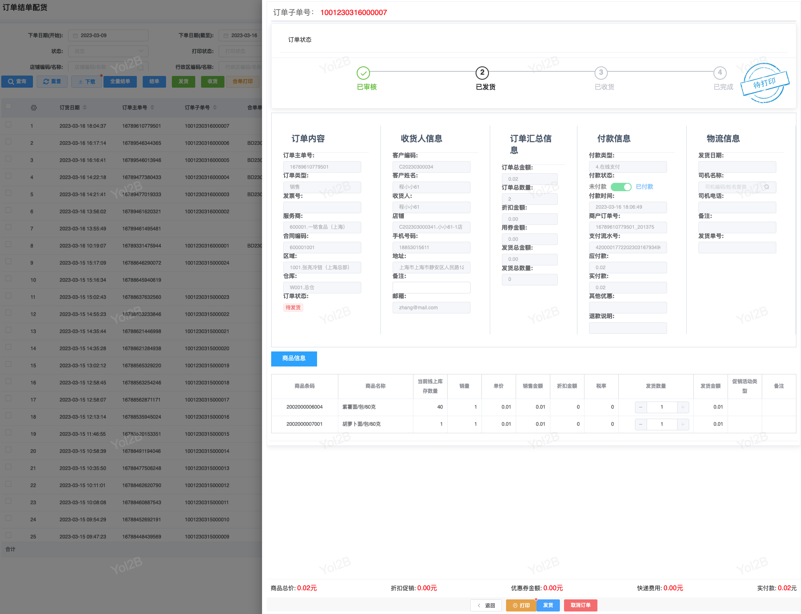Click the red 取消订单 button
This screenshot has height=614, width=801.
[580, 605]
